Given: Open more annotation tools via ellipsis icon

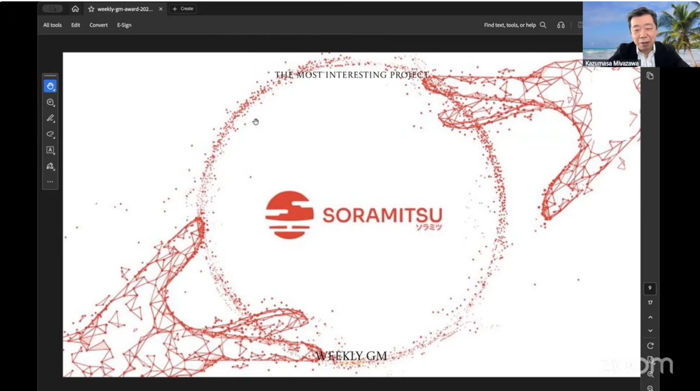Looking at the screenshot, I should tap(50, 182).
